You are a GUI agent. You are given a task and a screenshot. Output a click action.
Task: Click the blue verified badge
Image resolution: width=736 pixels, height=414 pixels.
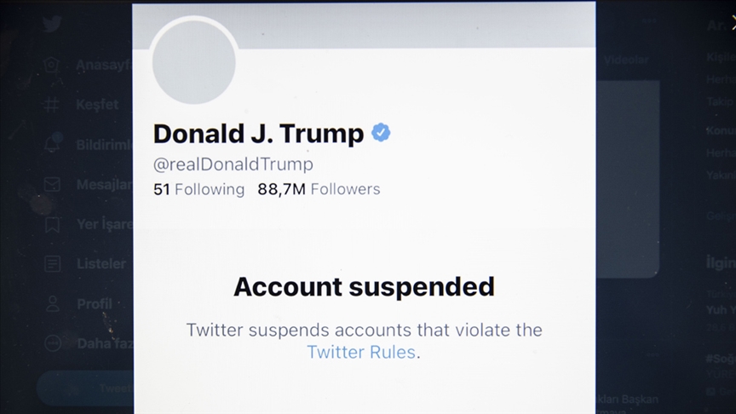(x=381, y=133)
